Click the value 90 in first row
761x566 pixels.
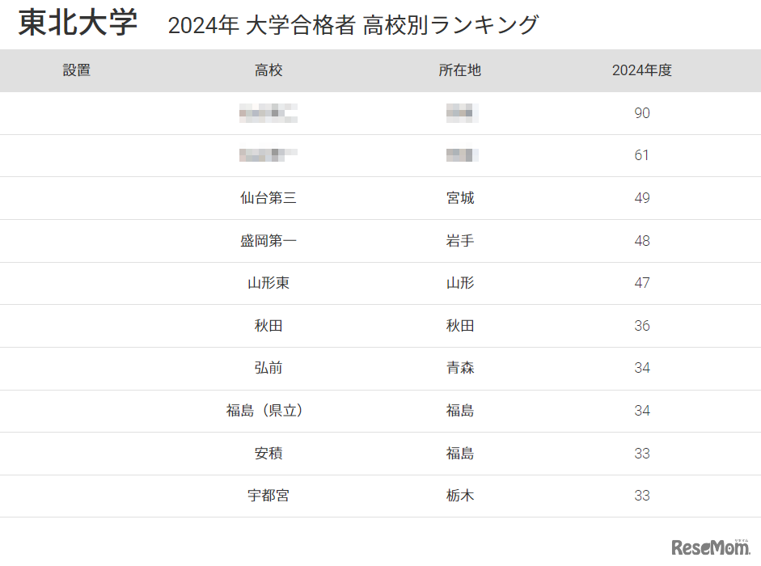641,113
